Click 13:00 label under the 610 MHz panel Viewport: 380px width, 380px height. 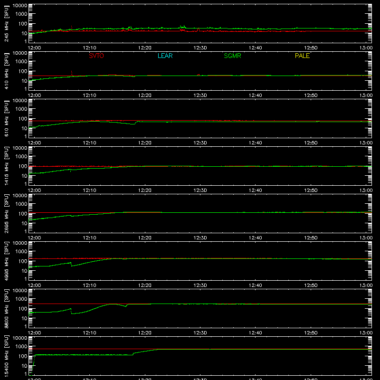(366, 143)
